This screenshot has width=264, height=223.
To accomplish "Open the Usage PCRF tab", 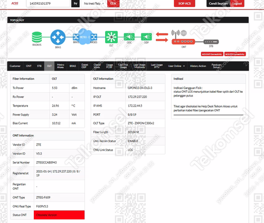I will pos(109,66).
